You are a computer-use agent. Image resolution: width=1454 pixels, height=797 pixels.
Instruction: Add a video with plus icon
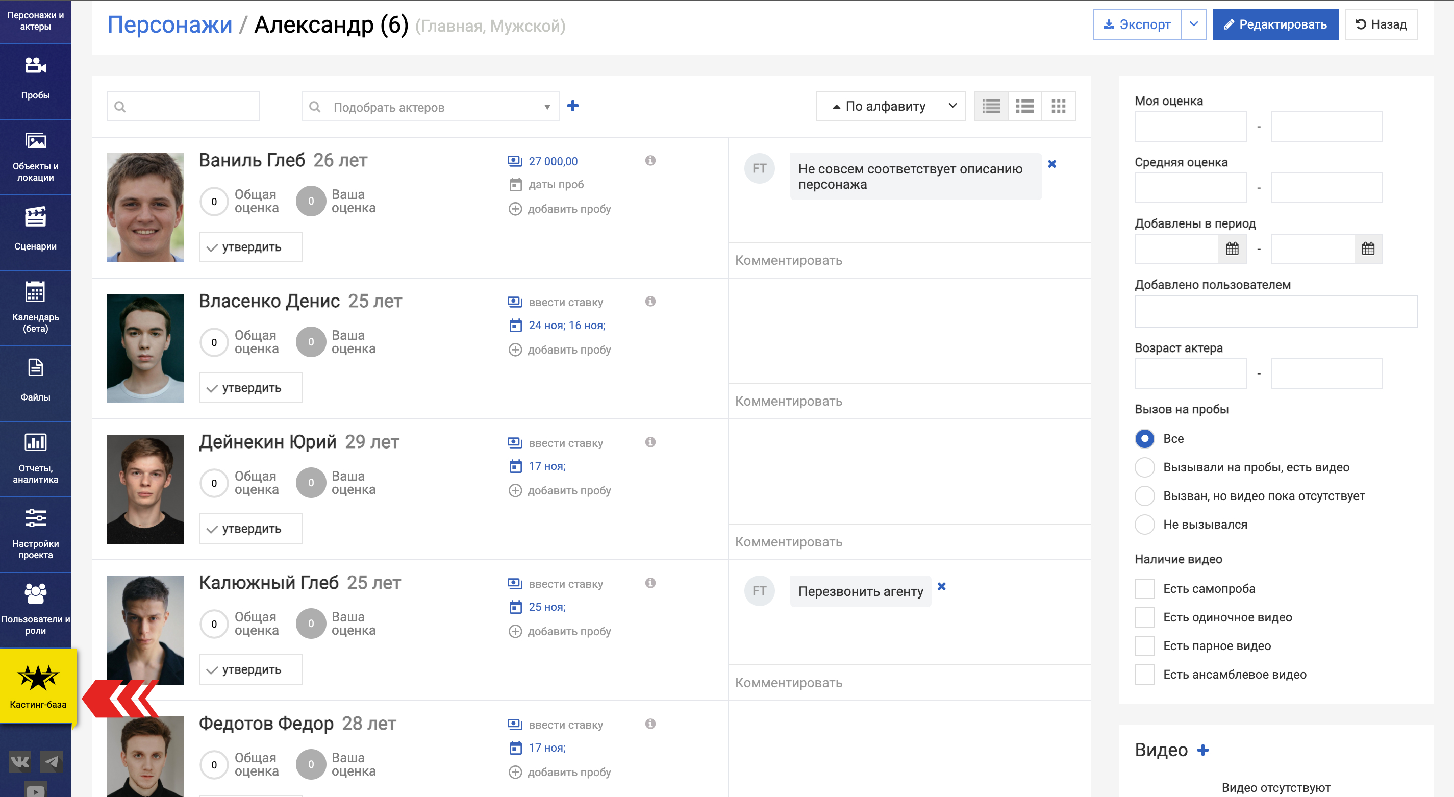pyautogui.click(x=1203, y=750)
